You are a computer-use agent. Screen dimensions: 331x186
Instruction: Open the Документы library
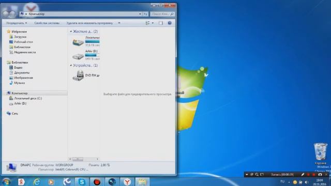pyautogui.click(x=20, y=72)
